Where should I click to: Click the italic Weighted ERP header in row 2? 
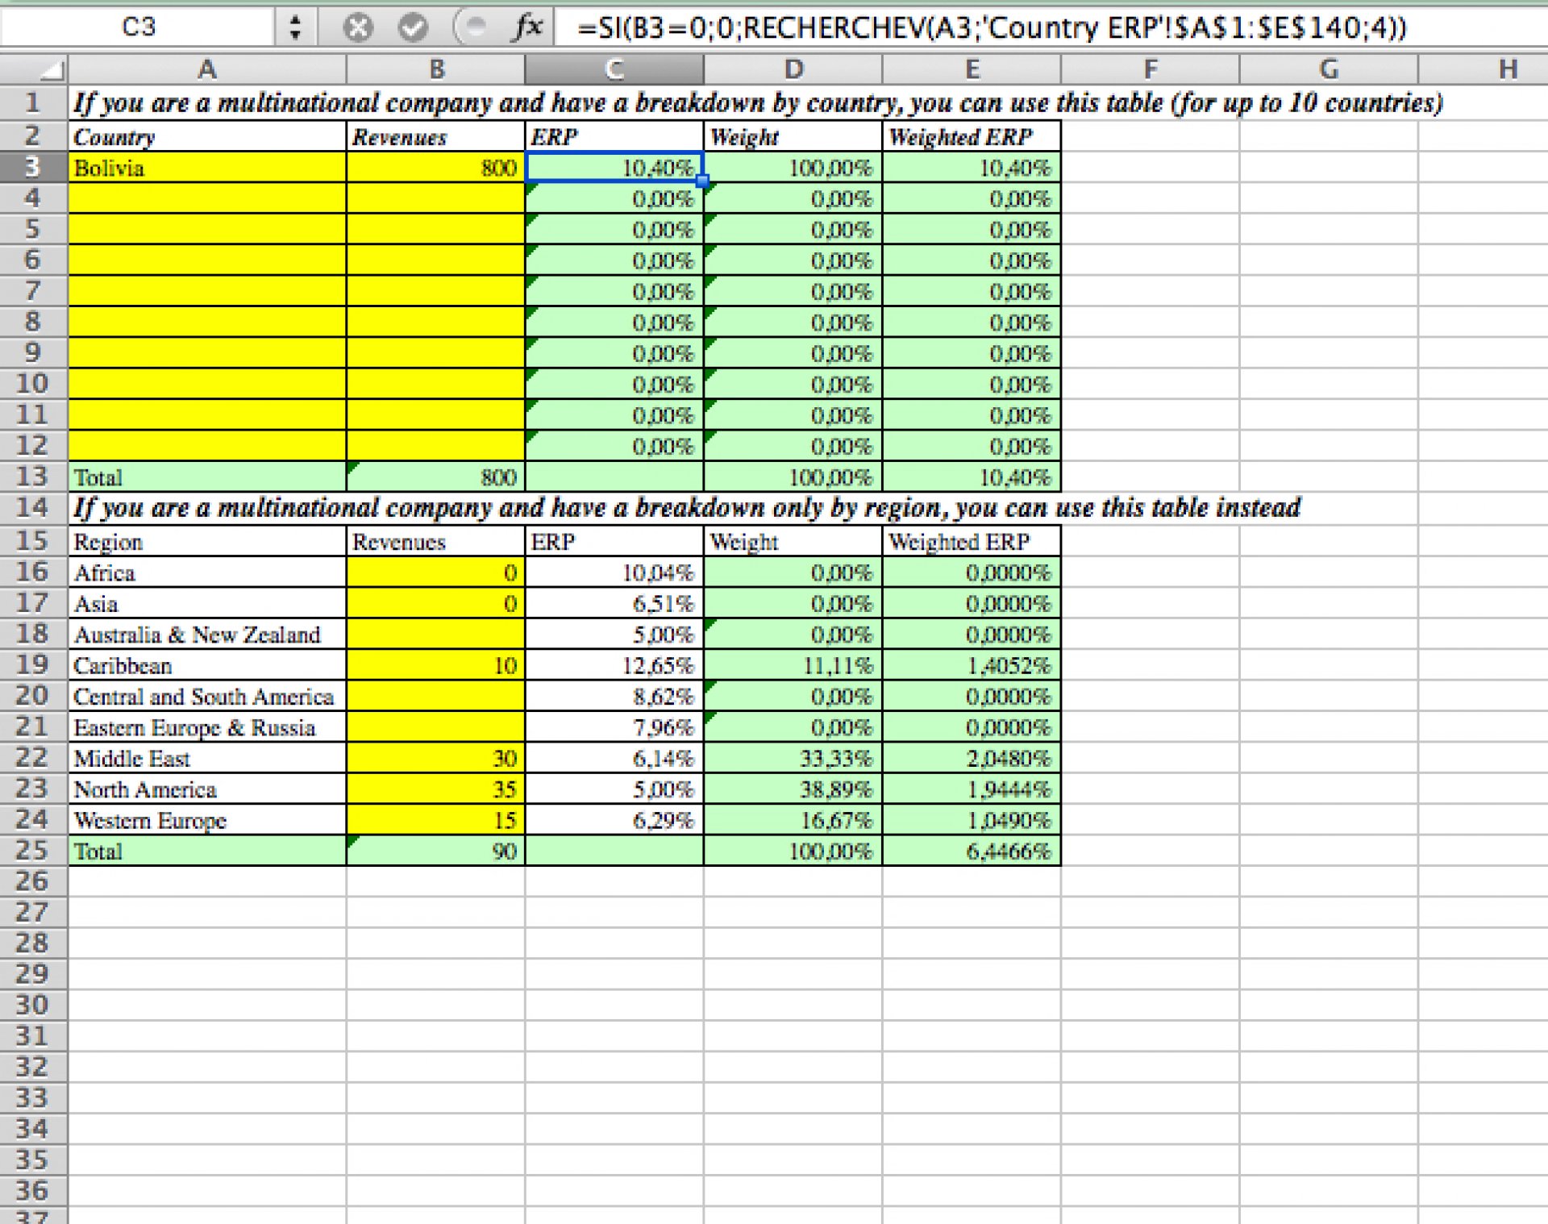pyautogui.click(x=972, y=136)
